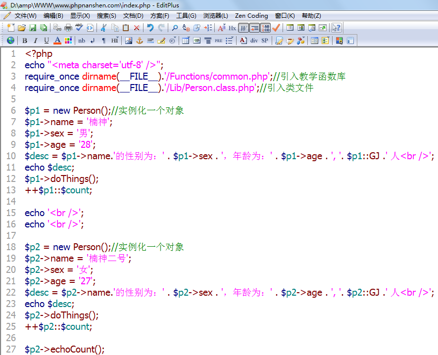Apply underline formatting with U
The width and height of the screenshot is (438, 355).
point(47,41)
